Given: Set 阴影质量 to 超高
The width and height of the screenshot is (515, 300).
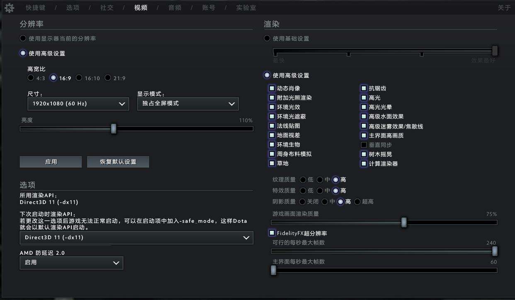Looking at the screenshot, I should (357, 202).
